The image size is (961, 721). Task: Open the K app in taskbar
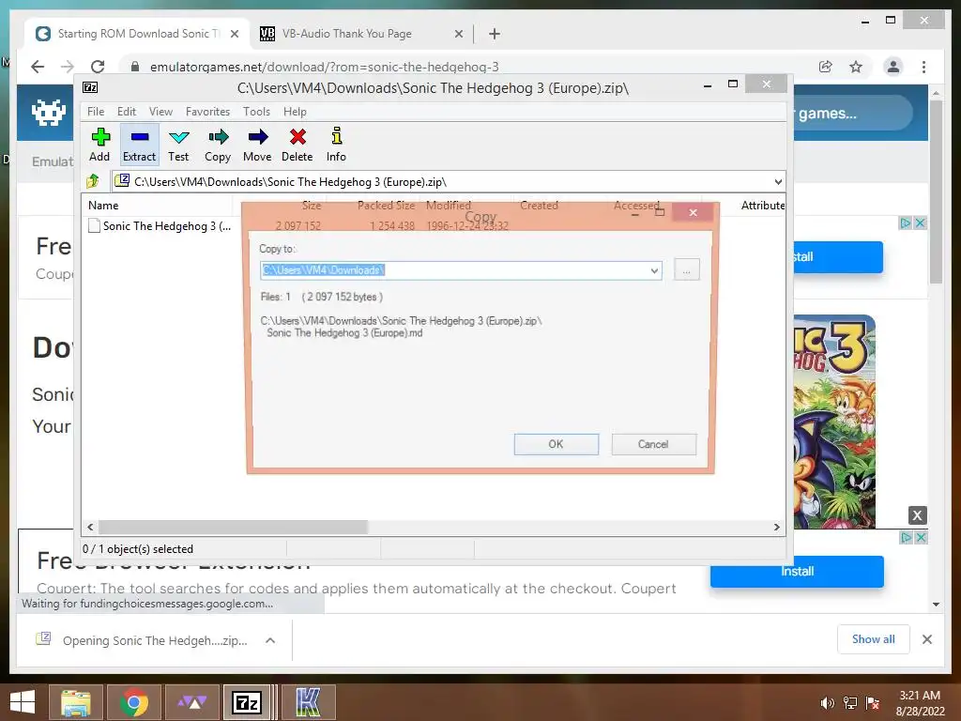[x=308, y=702]
